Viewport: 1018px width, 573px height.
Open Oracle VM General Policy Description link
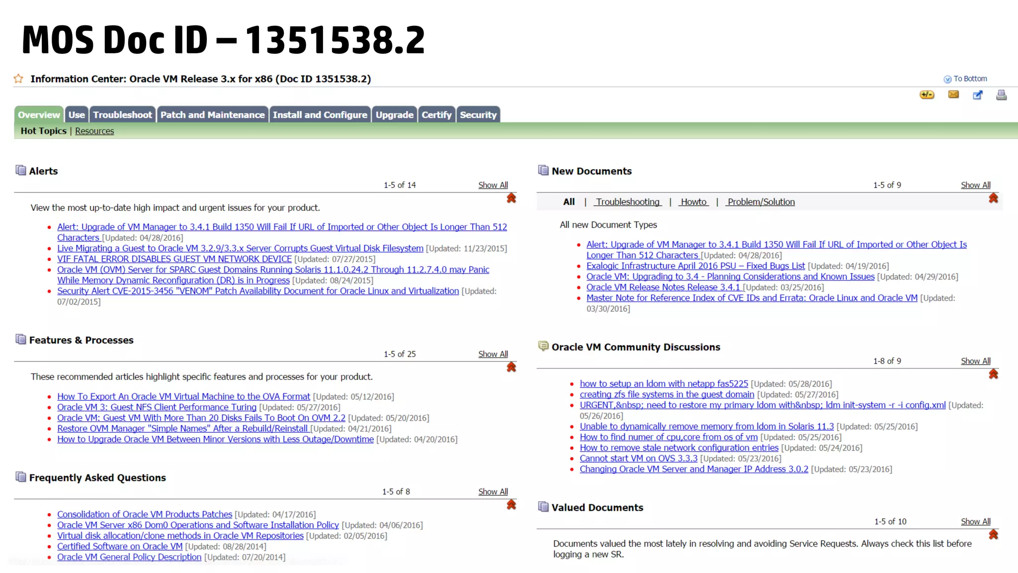pyautogui.click(x=129, y=557)
